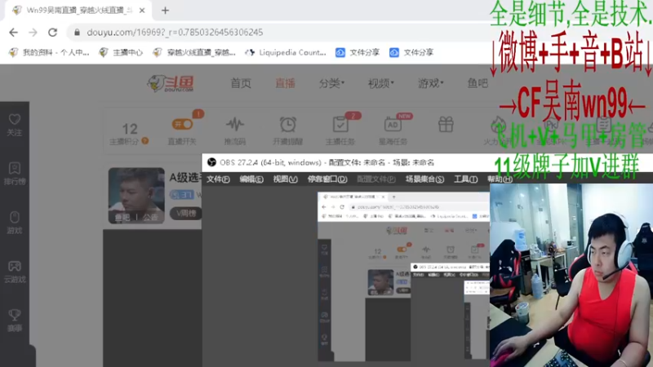Open OBS 文件(F) menu

[218, 179]
